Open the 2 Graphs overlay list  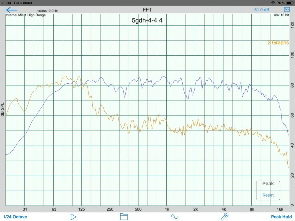[x=278, y=43]
